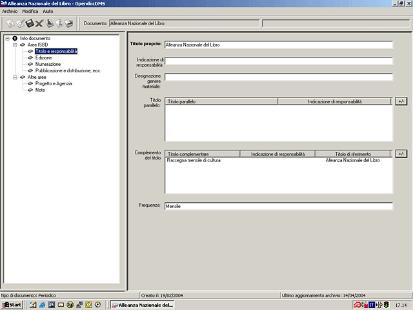Click the icon beside Altre aree
Image resolution: width=413 pixels, height=310 pixels.
pos(23,77)
